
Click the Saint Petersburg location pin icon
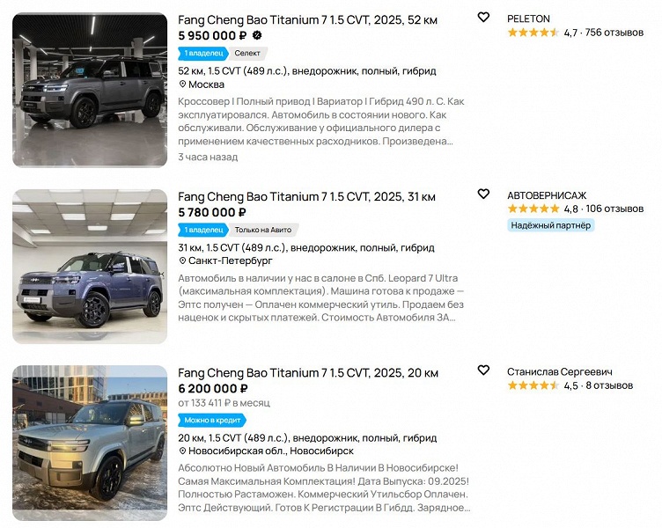pyautogui.click(x=183, y=261)
